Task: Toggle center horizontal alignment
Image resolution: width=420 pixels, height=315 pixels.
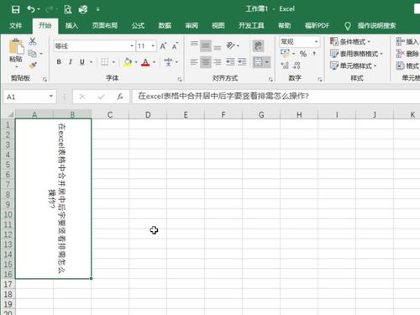Action: pos(206,62)
